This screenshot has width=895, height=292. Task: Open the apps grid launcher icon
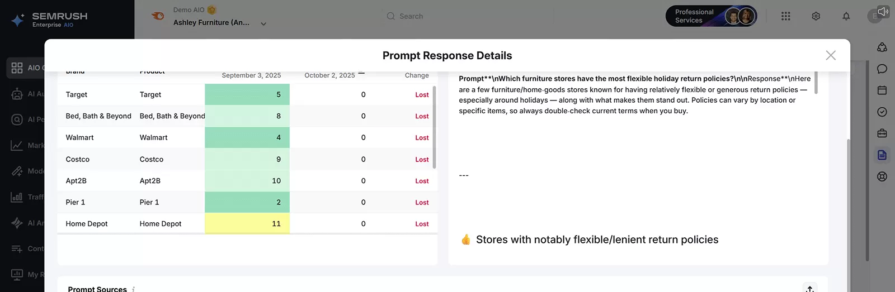786,16
